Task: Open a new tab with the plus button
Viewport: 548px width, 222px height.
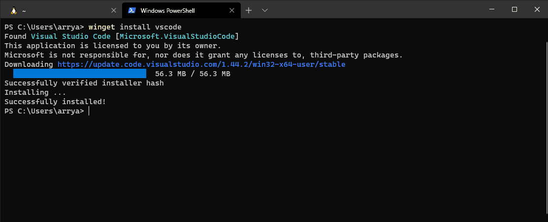Action: [249, 10]
